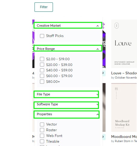Click the Filter button

click(x=44, y=7)
